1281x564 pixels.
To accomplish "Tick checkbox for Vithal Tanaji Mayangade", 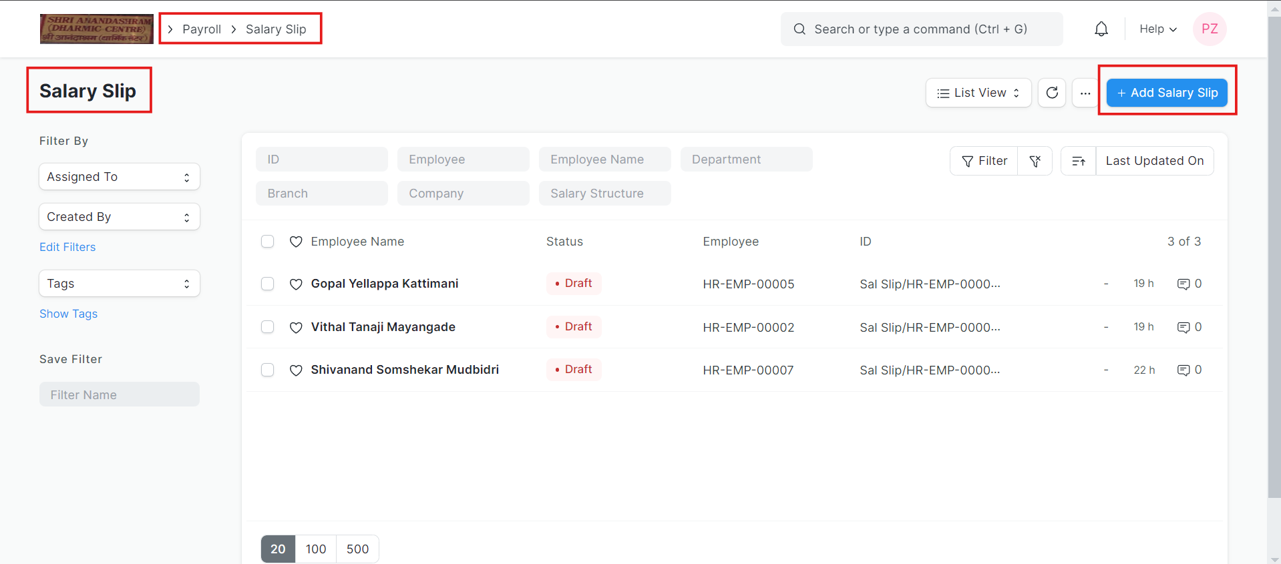I will [x=268, y=327].
